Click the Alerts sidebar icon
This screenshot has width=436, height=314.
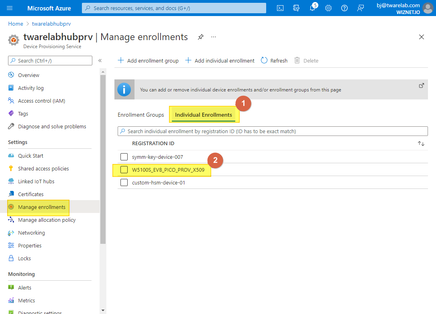tap(11, 288)
